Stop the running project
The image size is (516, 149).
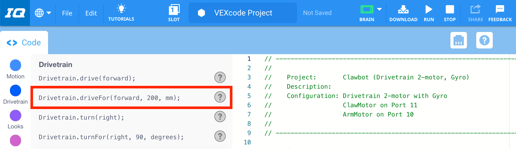tap(450, 13)
